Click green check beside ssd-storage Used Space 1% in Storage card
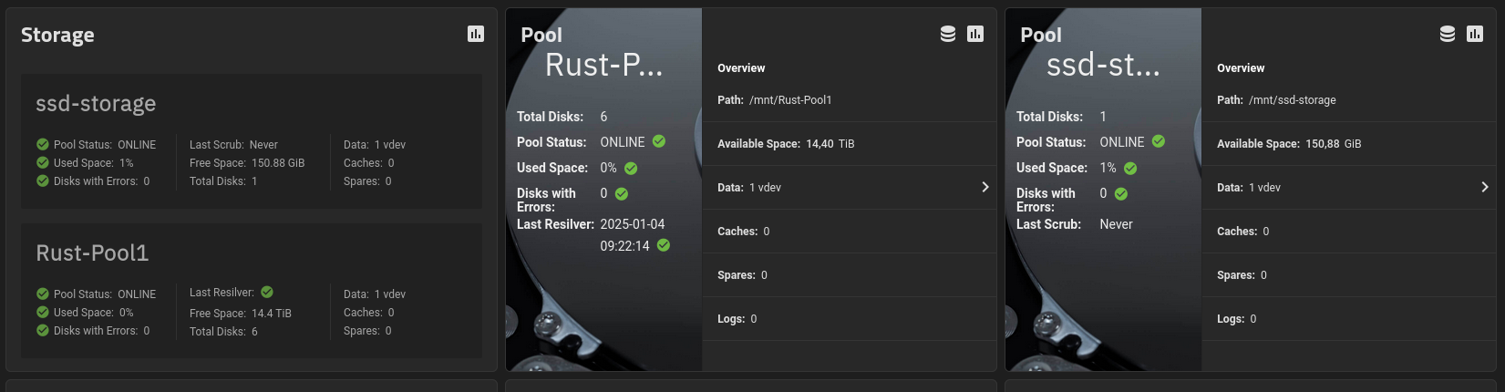 [43, 162]
